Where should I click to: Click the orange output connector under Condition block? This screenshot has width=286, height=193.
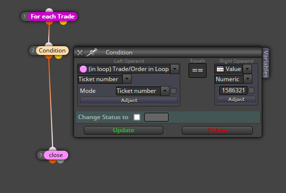(49, 56)
